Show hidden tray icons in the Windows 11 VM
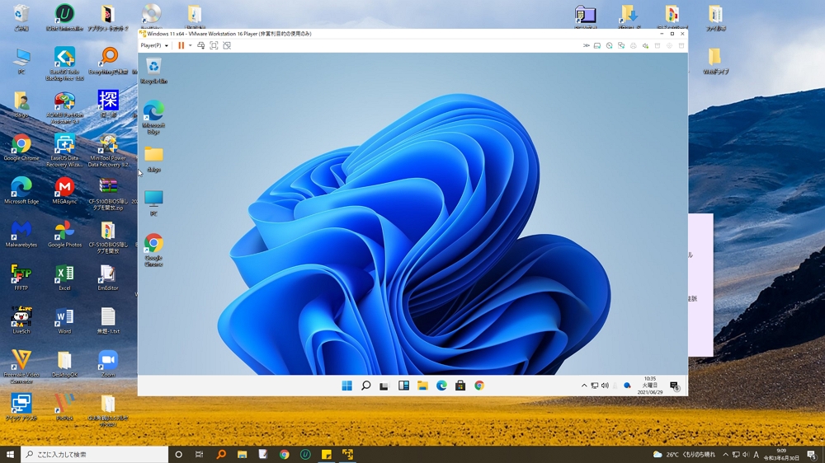Screen dimensions: 825x463 click(584, 386)
